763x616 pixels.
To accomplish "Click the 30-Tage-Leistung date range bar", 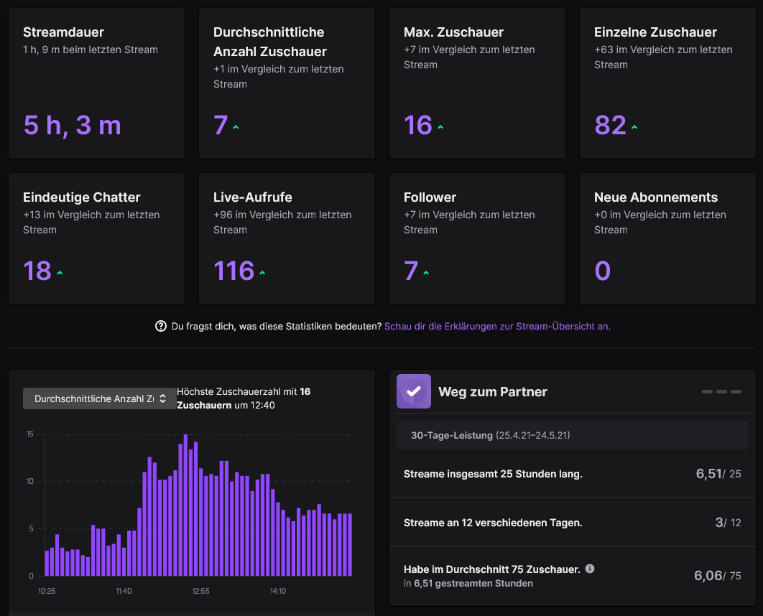I will (572, 435).
